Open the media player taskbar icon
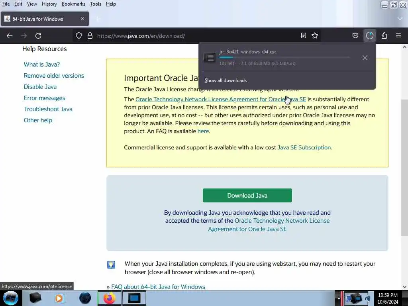Image resolution: width=408 pixels, height=306 pixels. coord(60,298)
